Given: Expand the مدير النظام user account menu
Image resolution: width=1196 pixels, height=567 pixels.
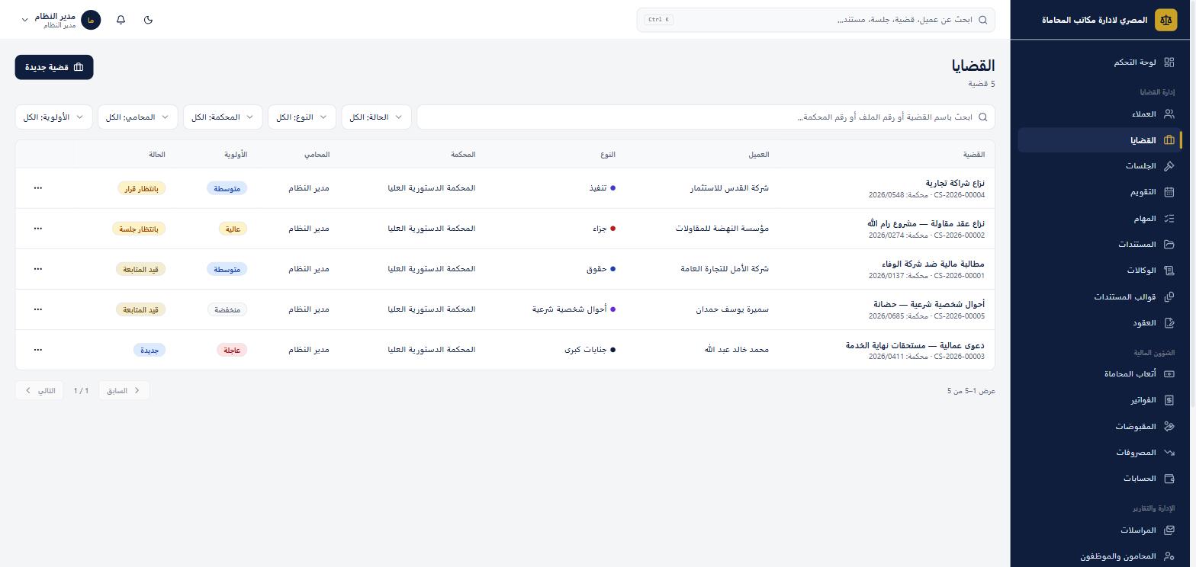Looking at the screenshot, I should tap(61, 20).
